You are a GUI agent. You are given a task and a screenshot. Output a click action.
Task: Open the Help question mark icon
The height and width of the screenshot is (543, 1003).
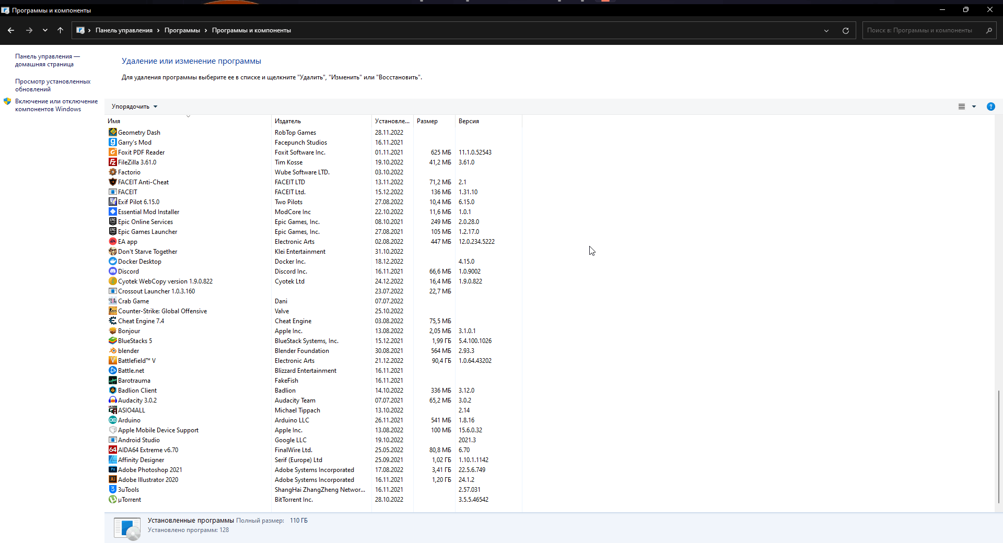click(x=990, y=107)
